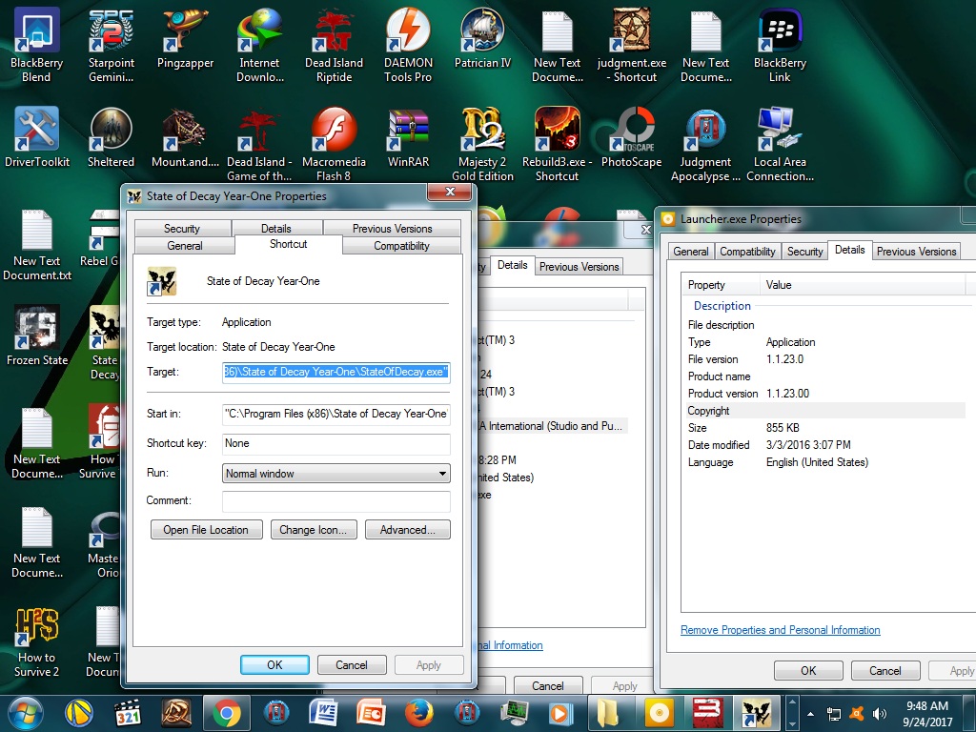This screenshot has width=976, height=732.
Task: Select the Date modified row in Launcher details
Action: 825,445
